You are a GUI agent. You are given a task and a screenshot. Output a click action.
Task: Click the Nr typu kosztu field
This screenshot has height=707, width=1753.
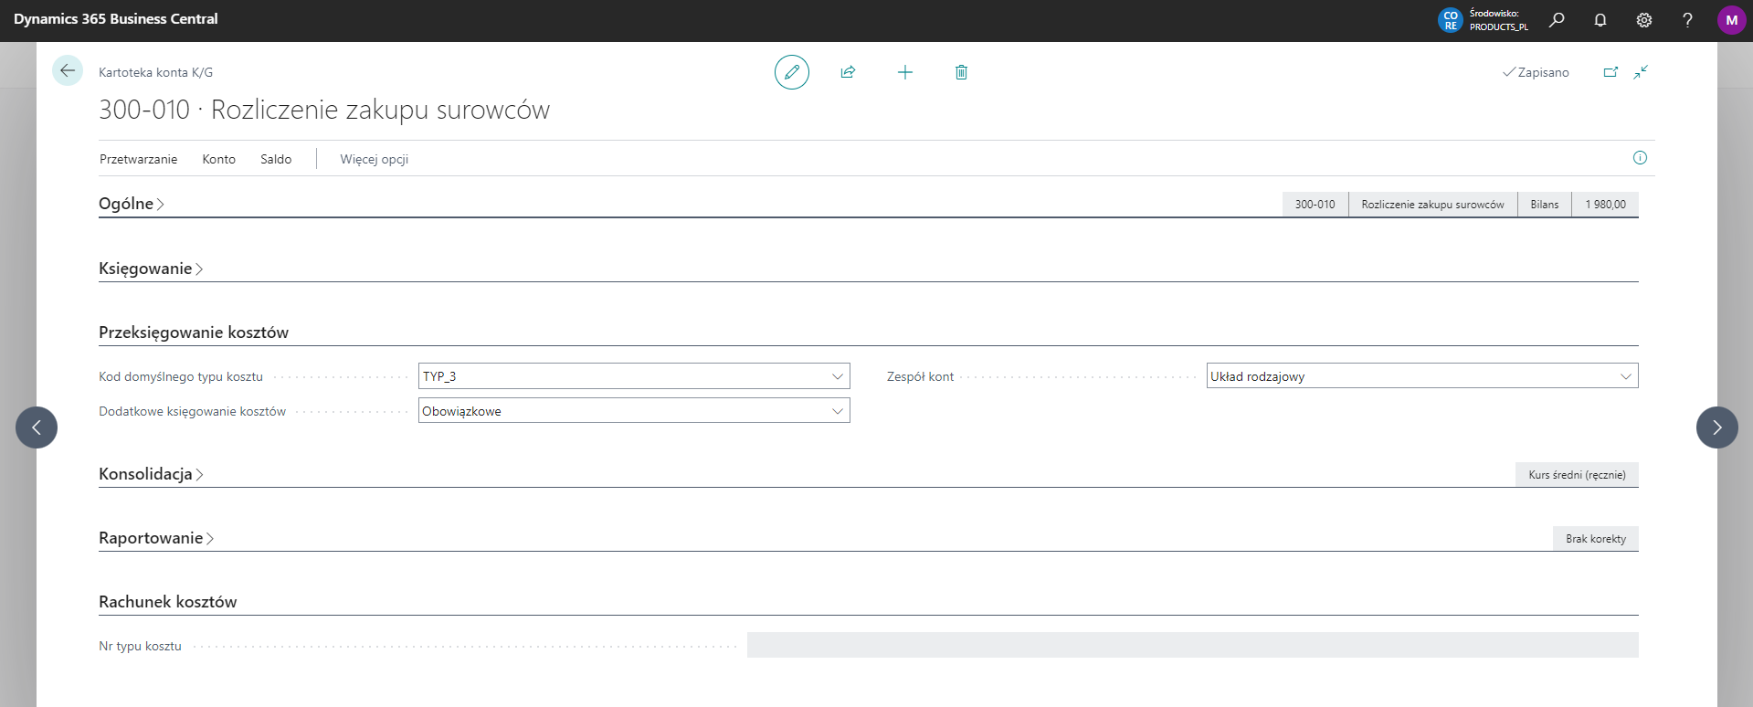point(1192,645)
